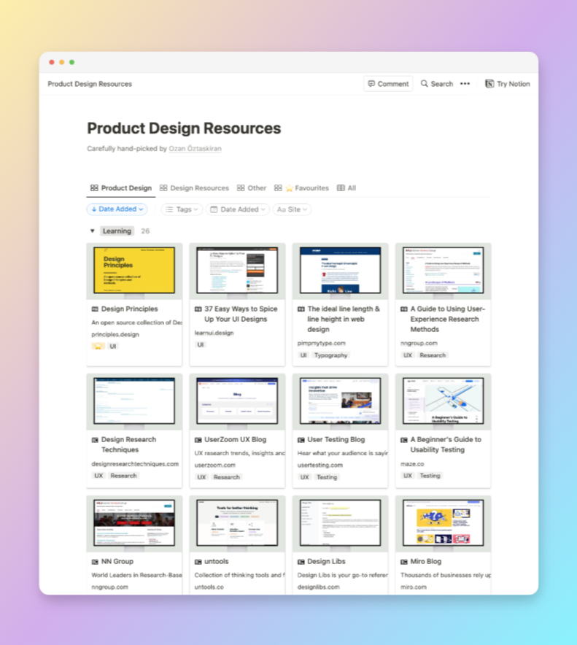The height and width of the screenshot is (645, 577).
Task: Click the Typography tag on ideal line length card
Action: (x=330, y=355)
